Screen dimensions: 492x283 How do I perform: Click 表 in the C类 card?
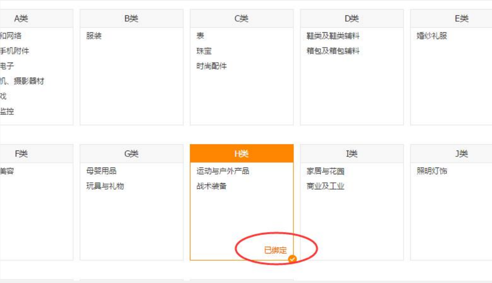(200, 36)
